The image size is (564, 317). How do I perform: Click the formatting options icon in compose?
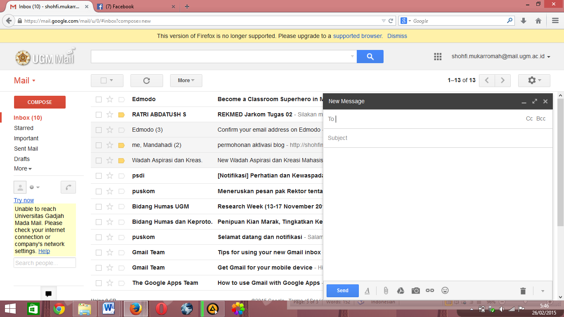(367, 291)
